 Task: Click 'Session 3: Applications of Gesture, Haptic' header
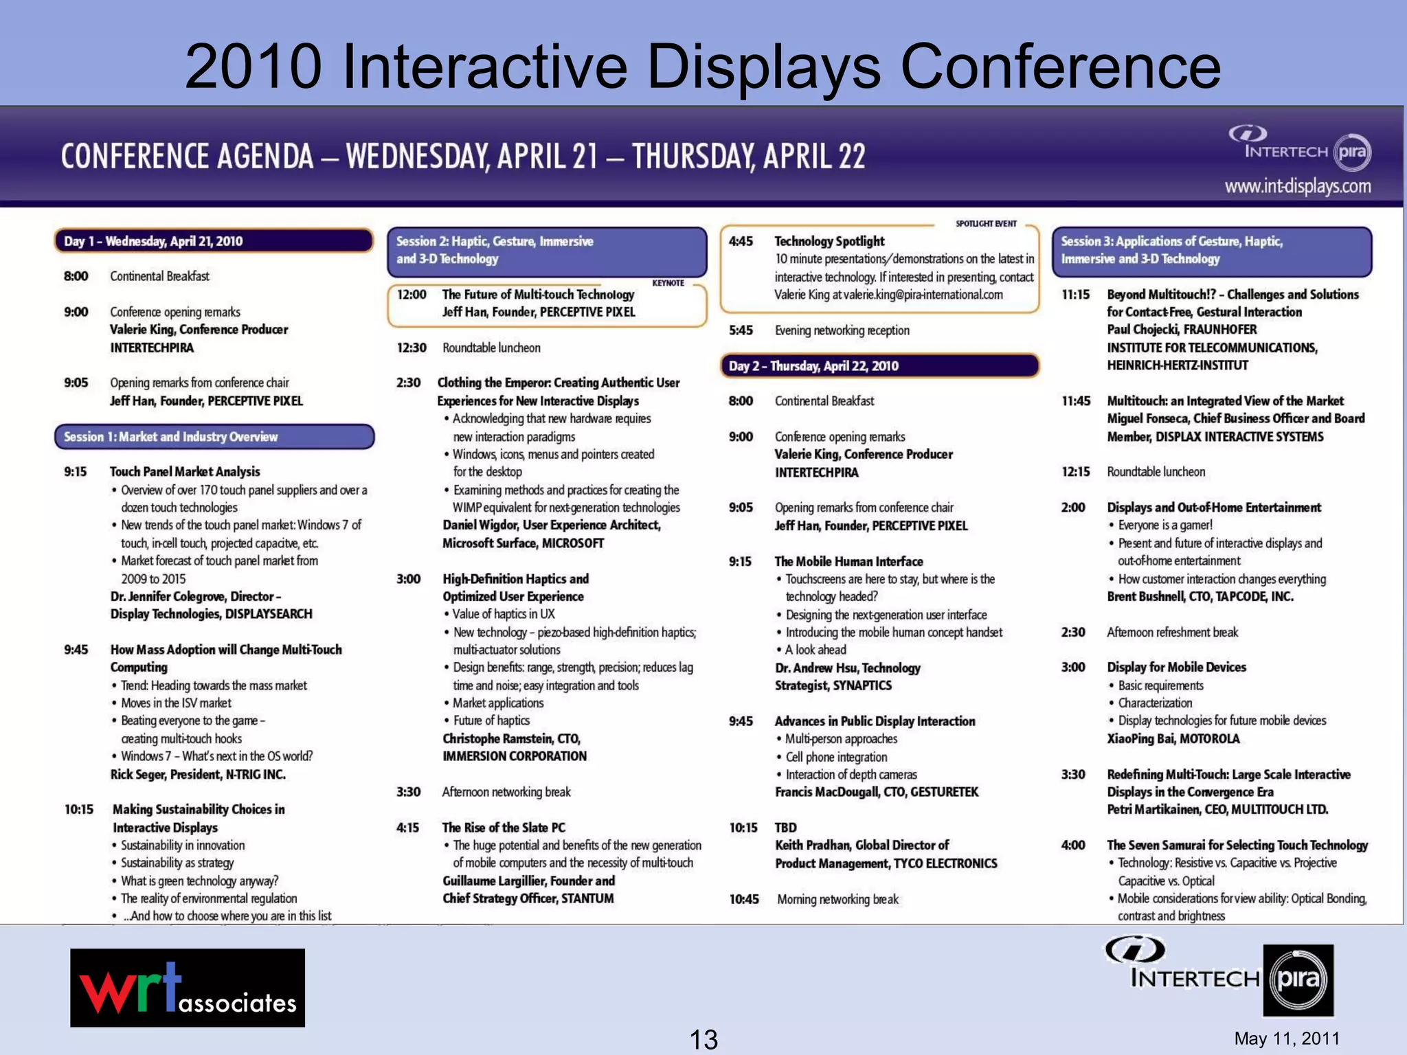[1211, 251]
